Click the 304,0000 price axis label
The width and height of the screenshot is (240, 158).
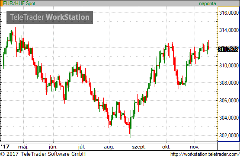click(229, 118)
